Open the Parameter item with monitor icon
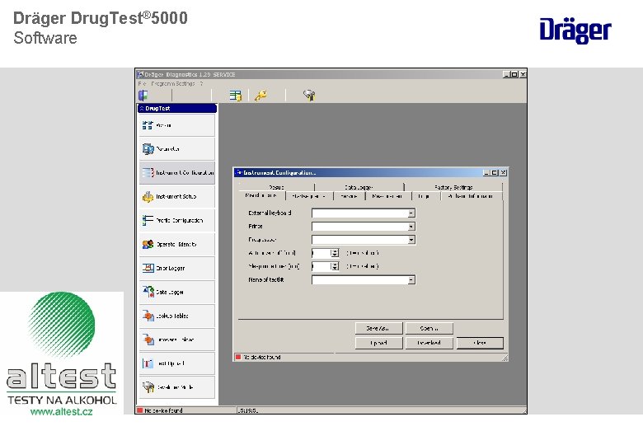Viewport: 643px width, 445px height. point(176,149)
